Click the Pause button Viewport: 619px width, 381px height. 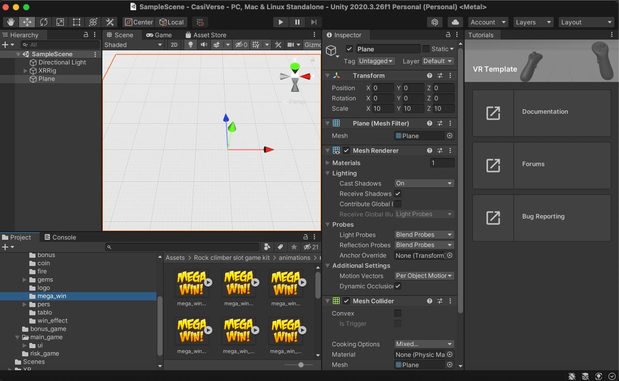point(297,22)
